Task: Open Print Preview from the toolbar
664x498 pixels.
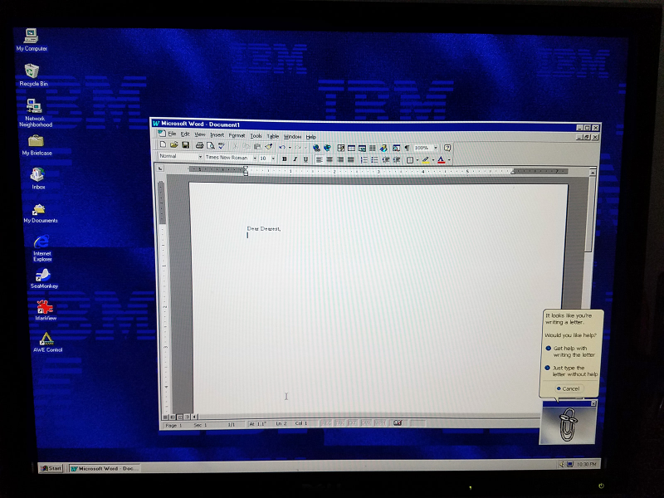Action: [211, 146]
